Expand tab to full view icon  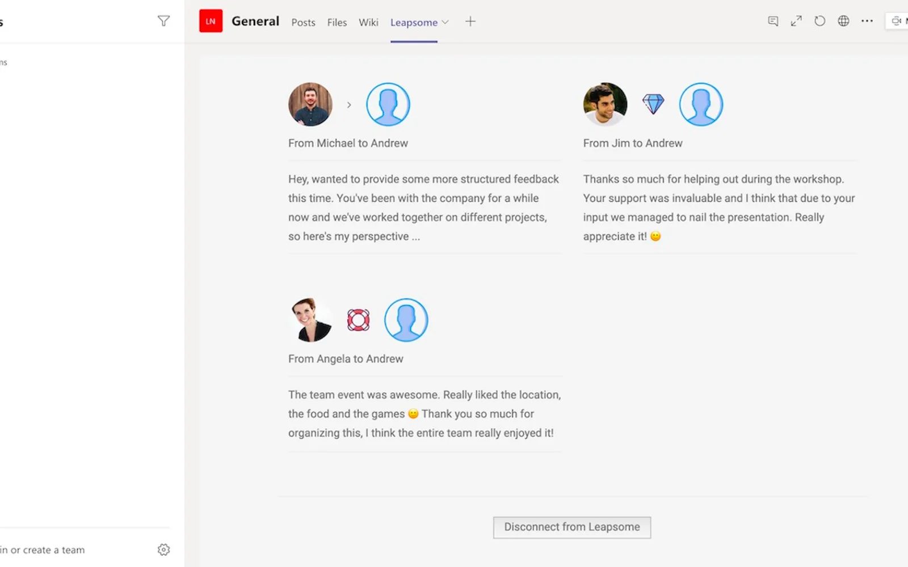[x=796, y=21]
